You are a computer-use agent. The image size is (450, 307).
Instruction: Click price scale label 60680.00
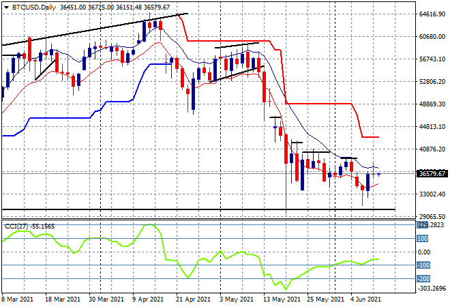coord(432,36)
